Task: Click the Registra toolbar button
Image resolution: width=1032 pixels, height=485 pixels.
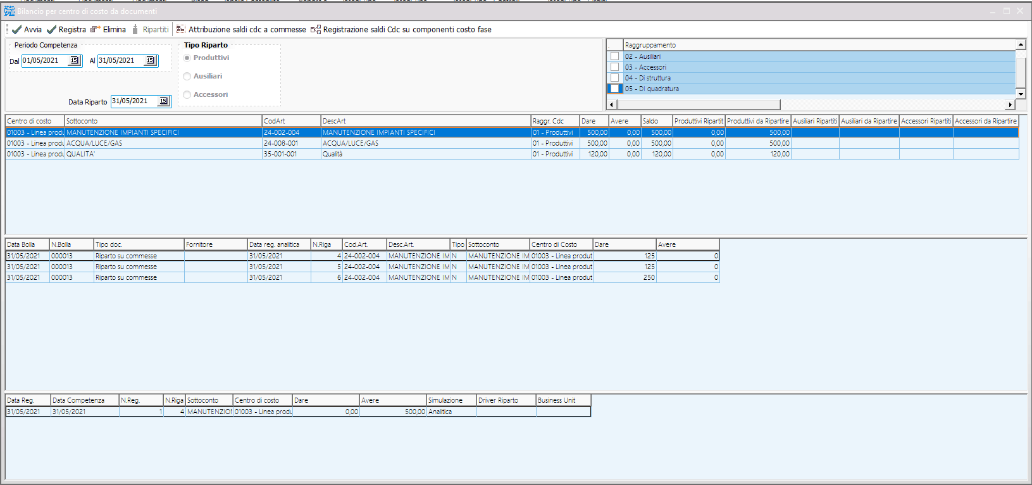Action: (66, 30)
